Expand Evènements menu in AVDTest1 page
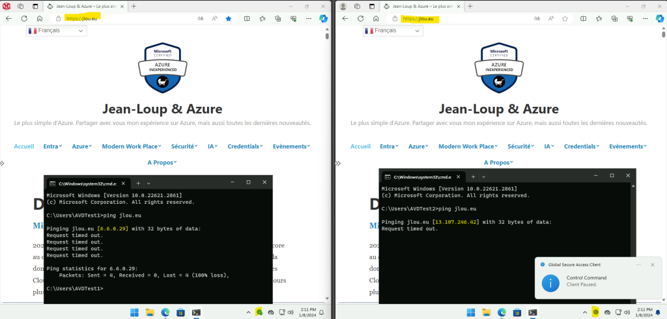This screenshot has height=319, width=667. click(x=291, y=146)
